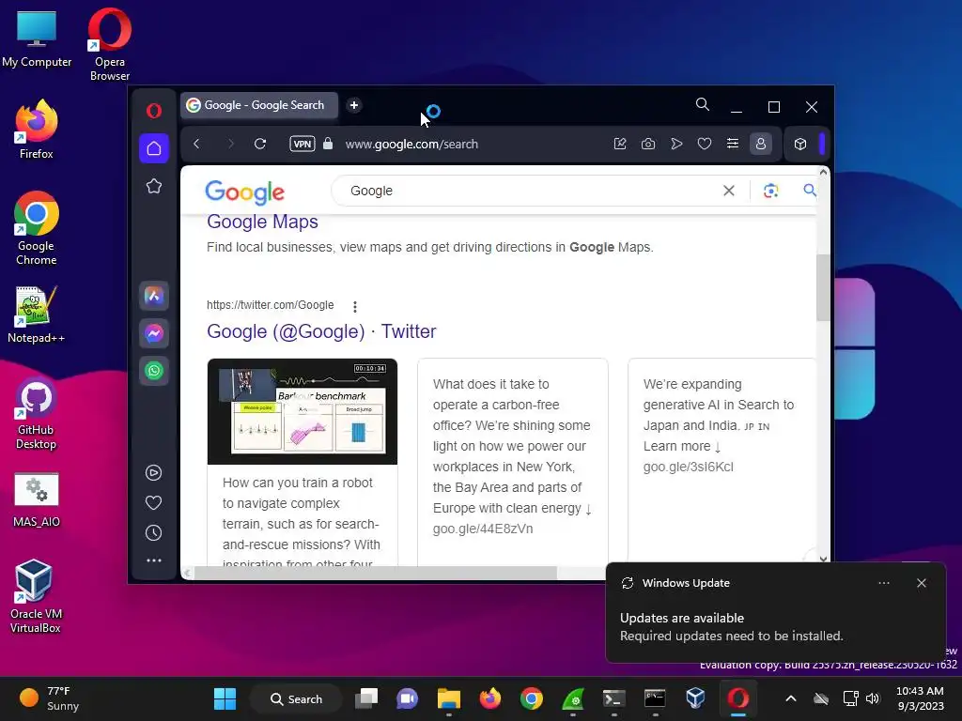Screen dimensions: 962x721
Task: Open sidebar setup three-dots menu
Action: pos(153,560)
